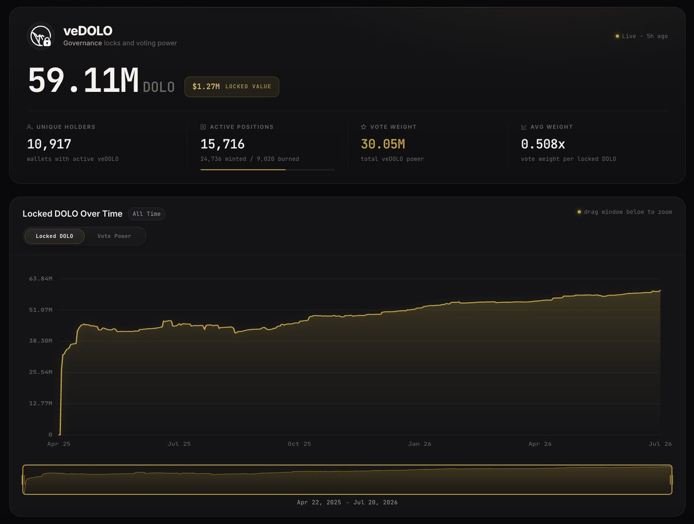Click the All Time range badge
Screen dimensions: 694x524
pos(146,214)
